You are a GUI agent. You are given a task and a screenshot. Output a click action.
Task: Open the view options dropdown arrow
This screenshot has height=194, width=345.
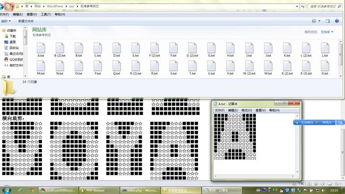point(320,21)
